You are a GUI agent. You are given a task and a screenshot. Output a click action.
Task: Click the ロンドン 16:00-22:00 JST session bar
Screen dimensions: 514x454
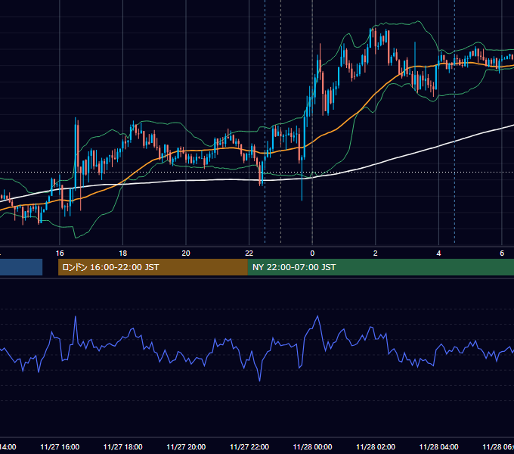click(153, 267)
